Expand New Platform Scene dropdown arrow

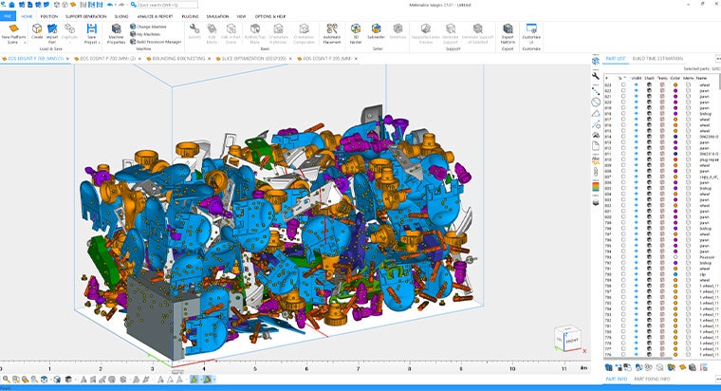[x=26, y=43]
